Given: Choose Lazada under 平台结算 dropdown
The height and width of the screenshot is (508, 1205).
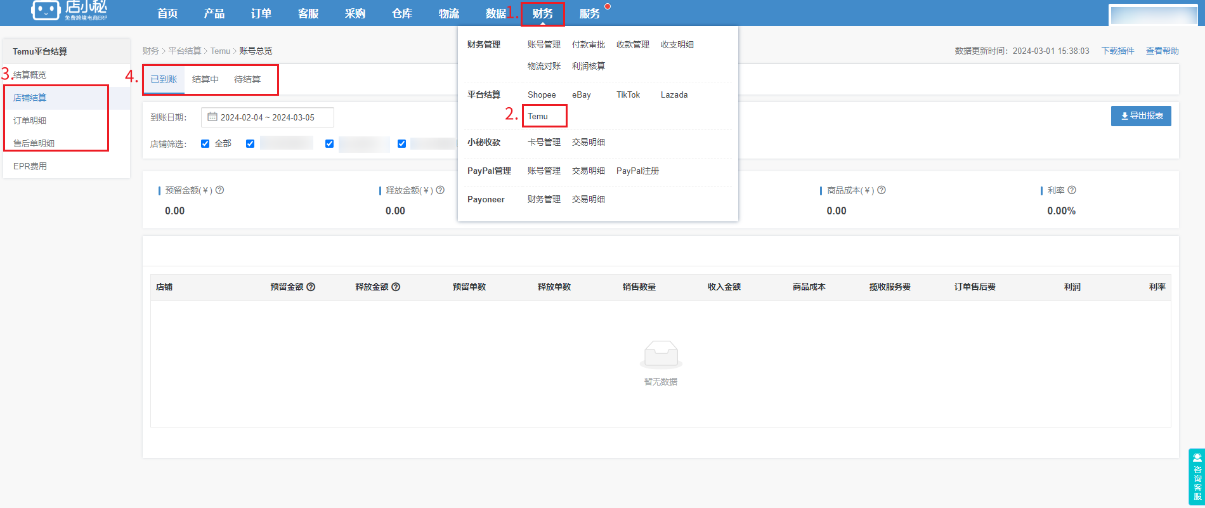Looking at the screenshot, I should (x=674, y=94).
